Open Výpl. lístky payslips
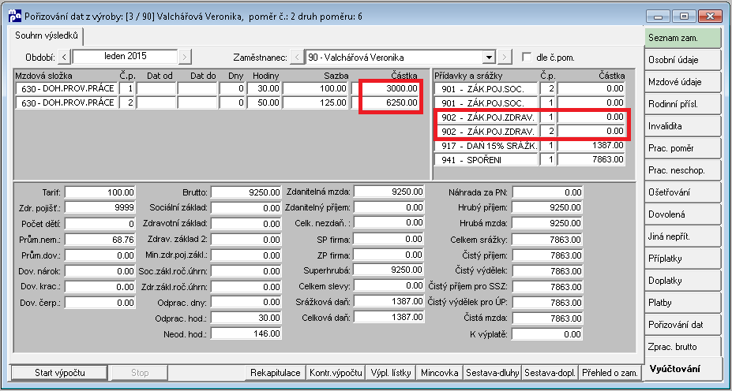The height and width of the screenshot is (391, 732). point(391,373)
